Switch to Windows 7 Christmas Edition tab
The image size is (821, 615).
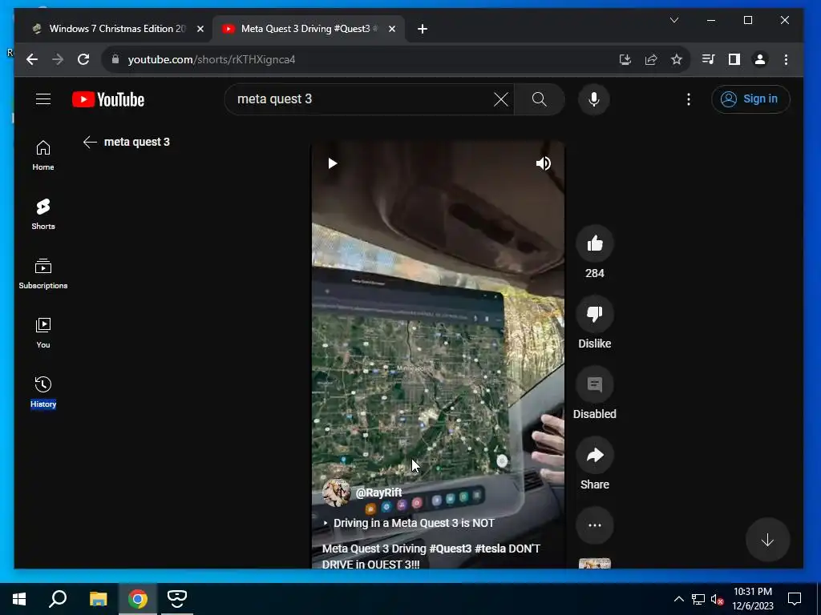(117, 29)
